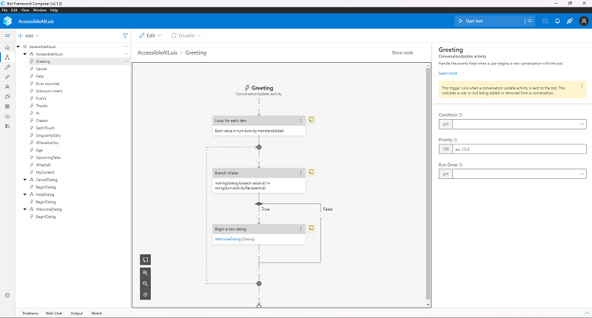Open more options for Greeting tree row
The width and height of the screenshot is (592, 318).
pos(126,61)
